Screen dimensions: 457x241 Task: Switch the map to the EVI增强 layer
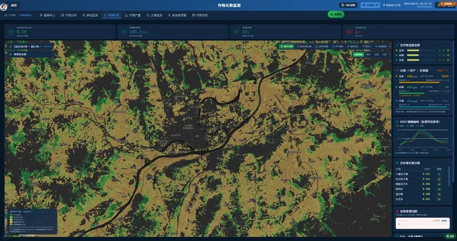(338, 47)
